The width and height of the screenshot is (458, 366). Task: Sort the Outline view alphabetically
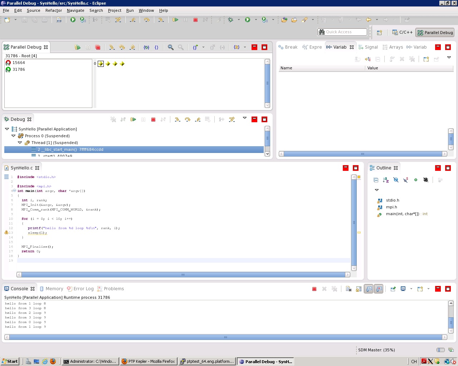(x=386, y=180)
